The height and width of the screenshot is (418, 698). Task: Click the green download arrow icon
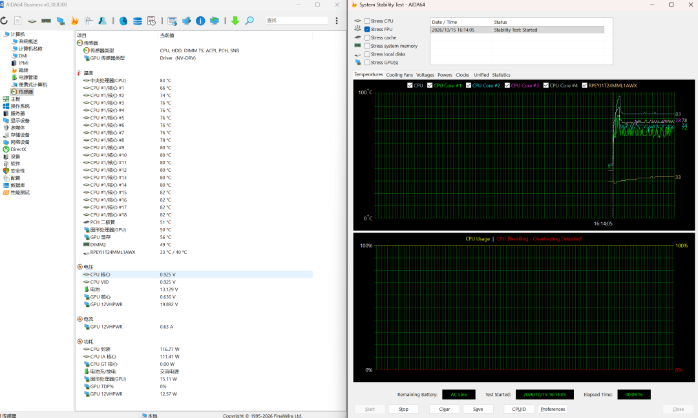(235, 21)
